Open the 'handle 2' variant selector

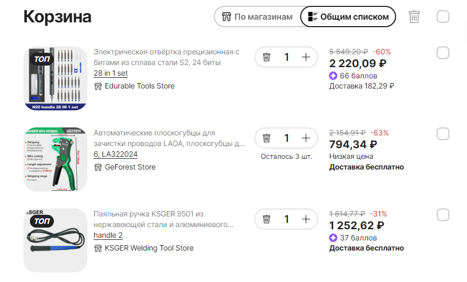point(108,235)
